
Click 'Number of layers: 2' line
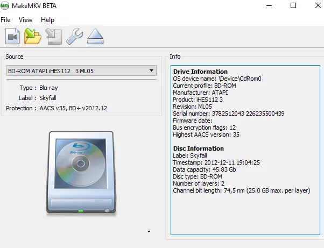199,183
